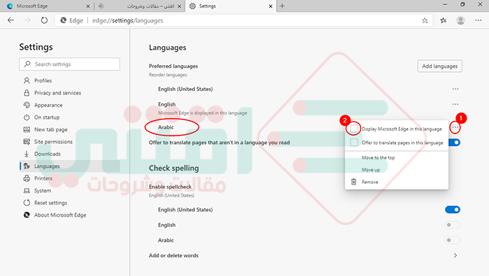This screenshot has width=489, height=276.
Task: Close the Arabic-titled middle tab
Action: (x=180, y=6)
